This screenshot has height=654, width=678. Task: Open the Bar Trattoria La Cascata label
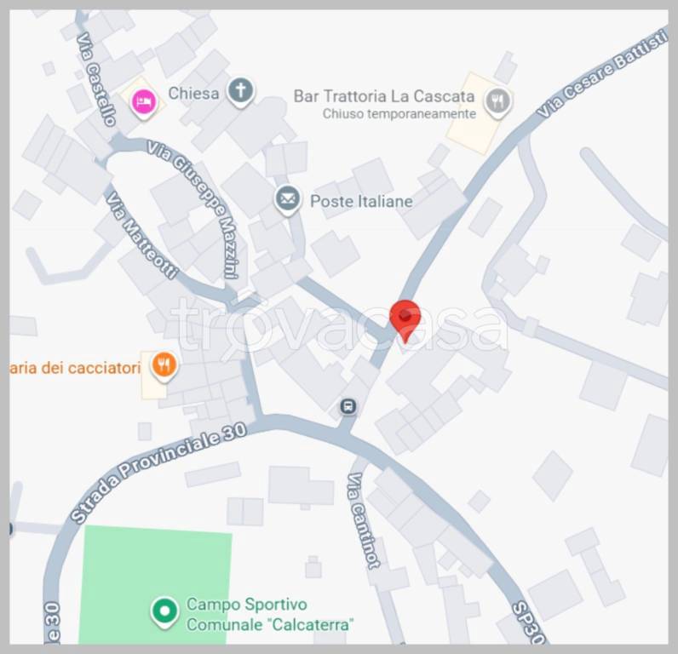tap(384, 96)
